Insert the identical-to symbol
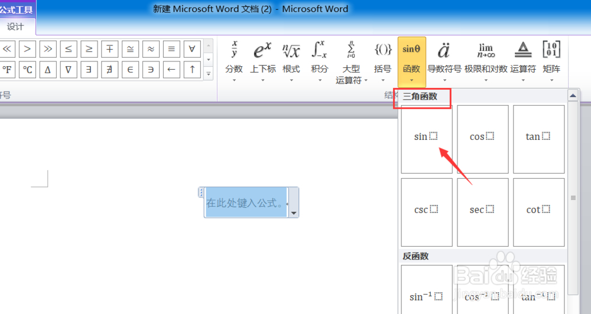 click(x=171, y=49)
